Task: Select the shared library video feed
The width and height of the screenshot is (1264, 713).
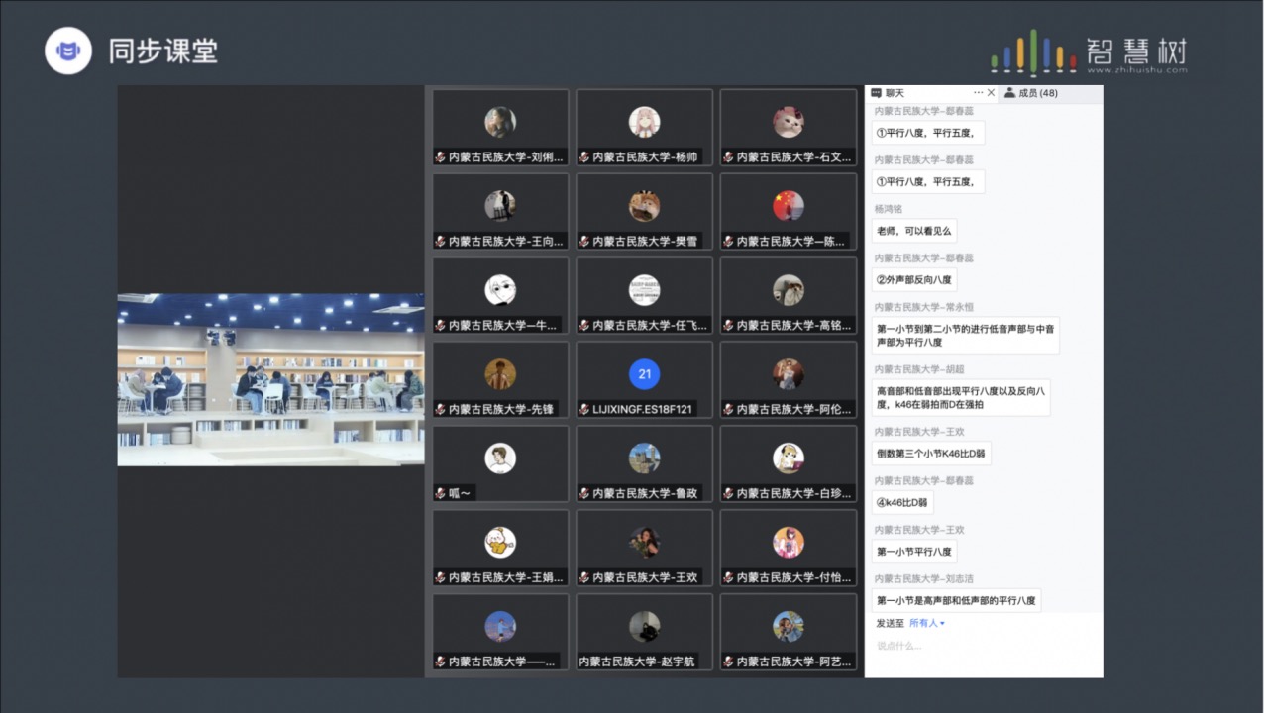Action: 270,379
